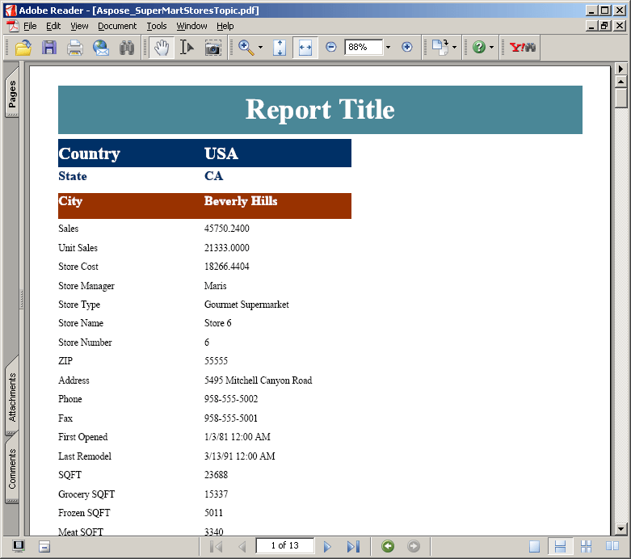
Task: Click the vertical scrollbar up arrow
Action: pos(621,82)
